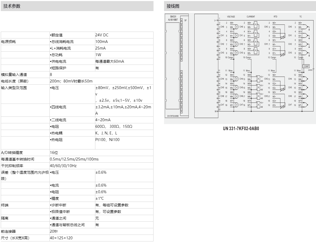Select 0.5ms/12.5ms/25ms/100ms value
This screenshot has height=243, width=316.
pos(74,159)
